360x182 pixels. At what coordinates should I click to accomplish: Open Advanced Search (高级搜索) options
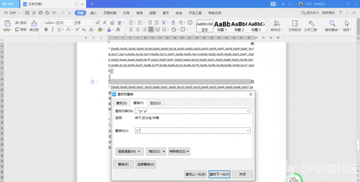pos(129,151)
